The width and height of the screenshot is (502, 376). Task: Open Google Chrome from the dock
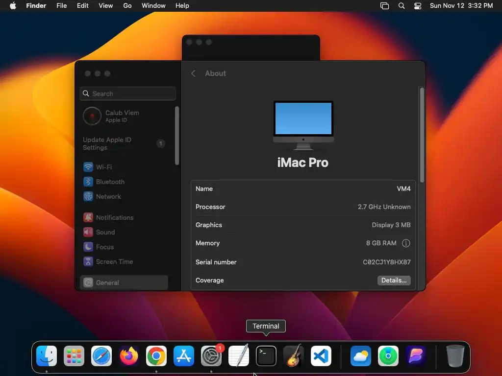click(156, 356)
